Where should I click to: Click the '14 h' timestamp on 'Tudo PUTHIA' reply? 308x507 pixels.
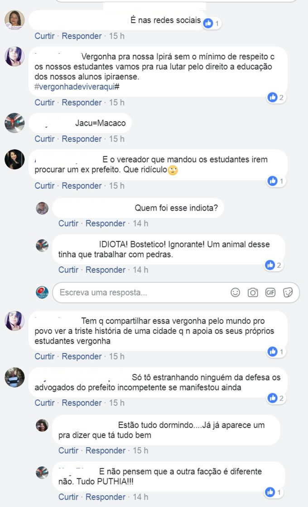140,497
